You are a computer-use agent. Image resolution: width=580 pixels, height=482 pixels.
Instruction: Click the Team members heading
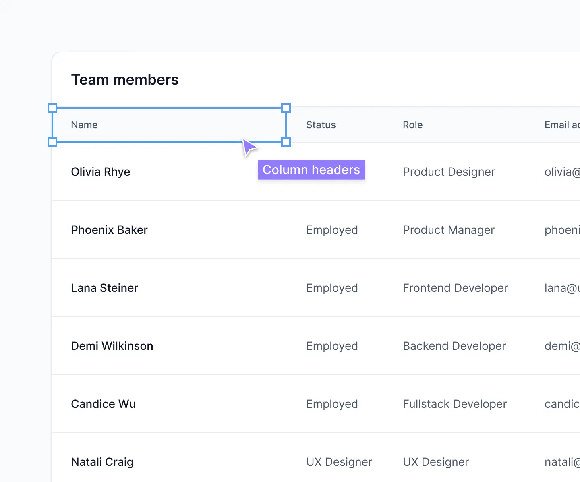(x=125, y=79)
